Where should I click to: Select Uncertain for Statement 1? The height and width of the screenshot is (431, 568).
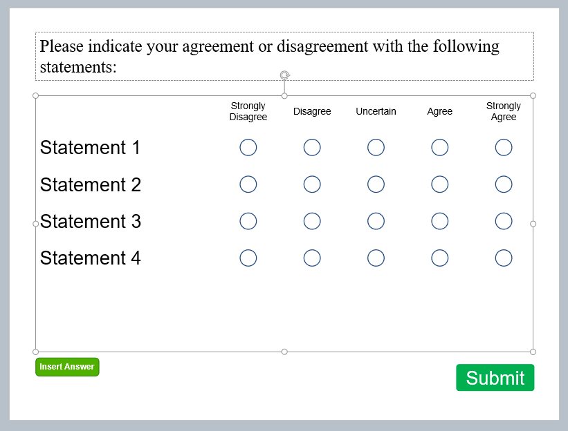point(376,148)
